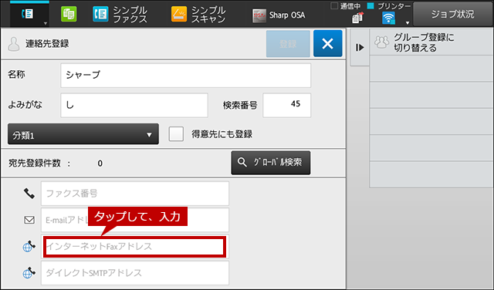The height and width of the screenshot is (290, 494).
Task: Expand the action panel arrow tab
Action: coord(360,47)
